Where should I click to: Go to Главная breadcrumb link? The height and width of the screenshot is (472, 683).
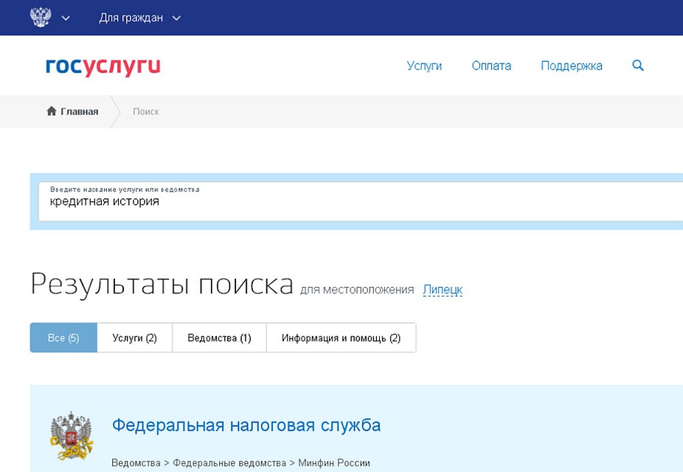tap(79, 111)
